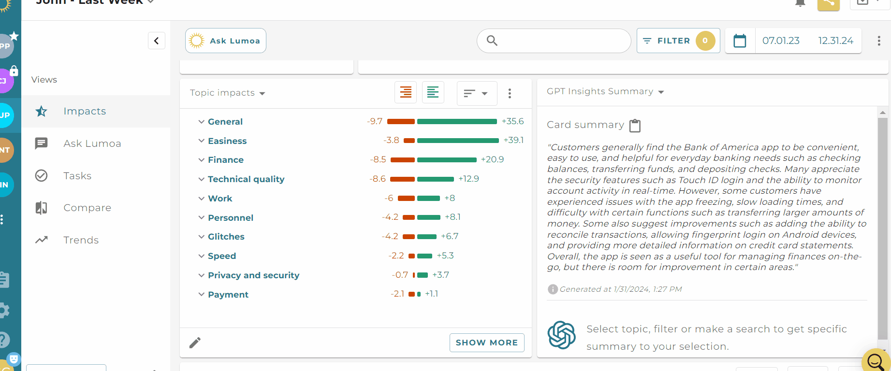891x371 pixels.
Task: Open the calendar date picker icon
Action: point(740,41)
